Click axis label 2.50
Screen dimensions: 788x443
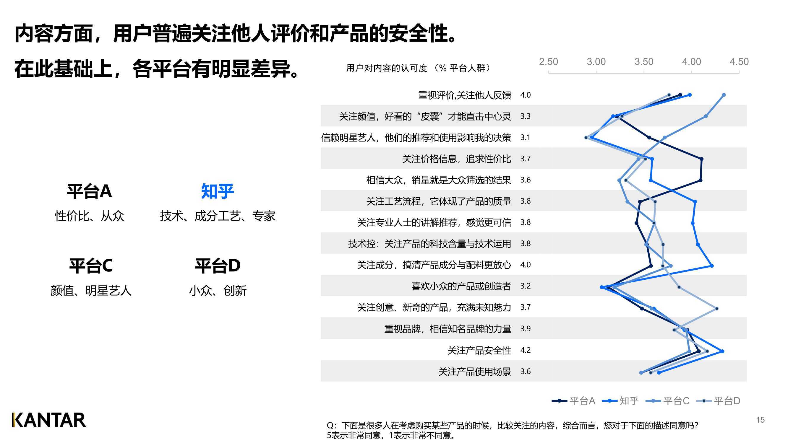[549, 61]
